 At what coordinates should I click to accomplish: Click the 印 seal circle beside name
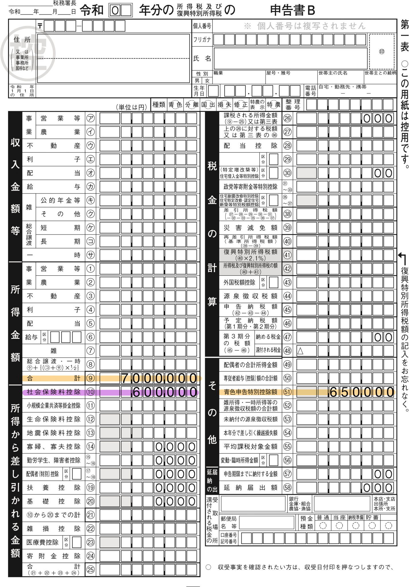click(x=382, y=52)
